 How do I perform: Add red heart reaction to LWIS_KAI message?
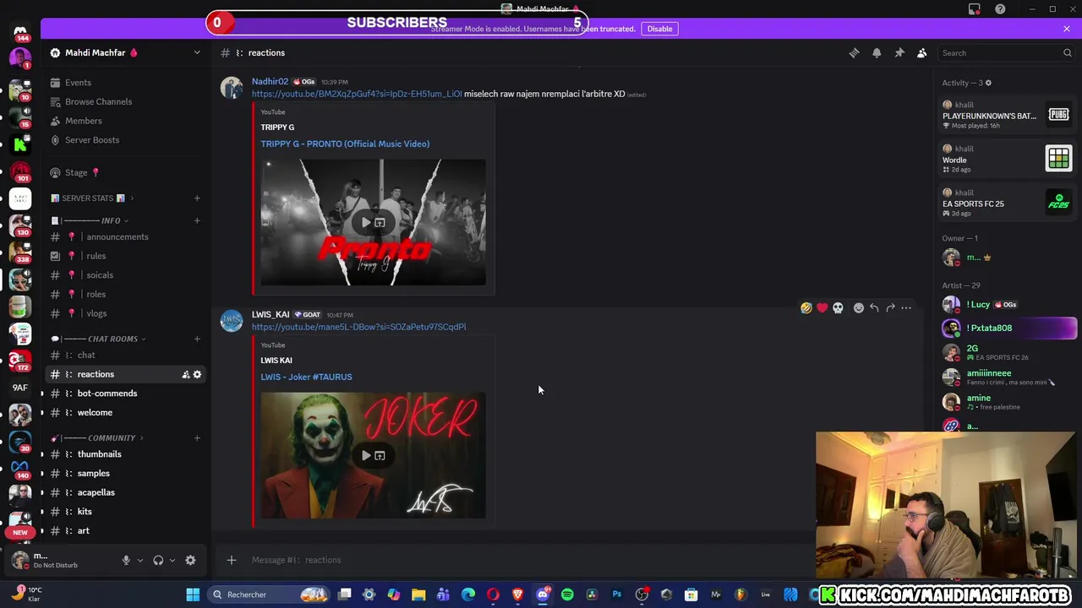(822, 308)
